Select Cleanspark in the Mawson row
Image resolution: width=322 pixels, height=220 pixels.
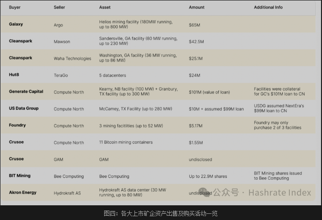(x=20, y=41)
